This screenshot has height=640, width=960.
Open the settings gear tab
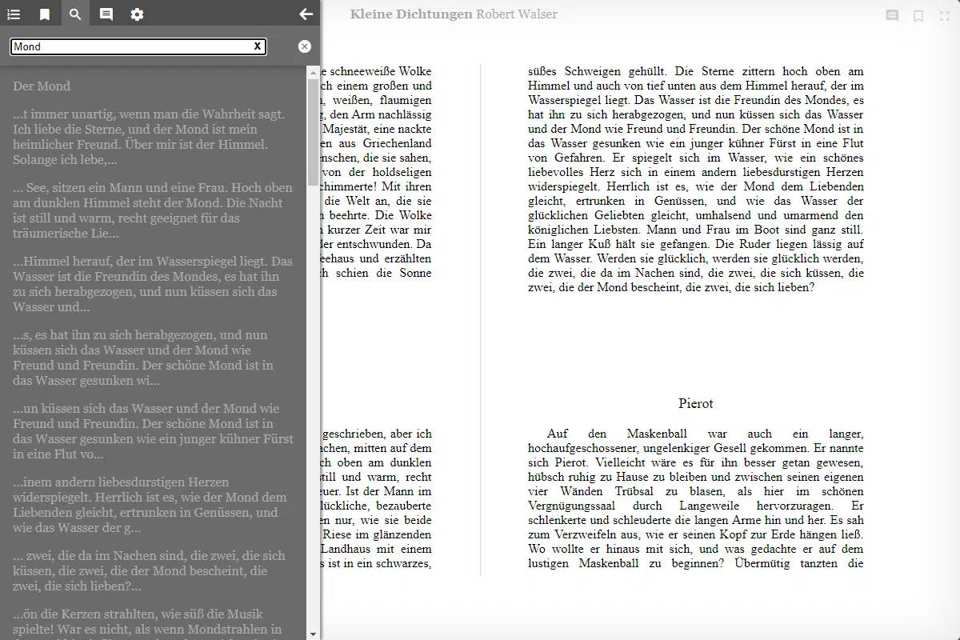point(137,14)
